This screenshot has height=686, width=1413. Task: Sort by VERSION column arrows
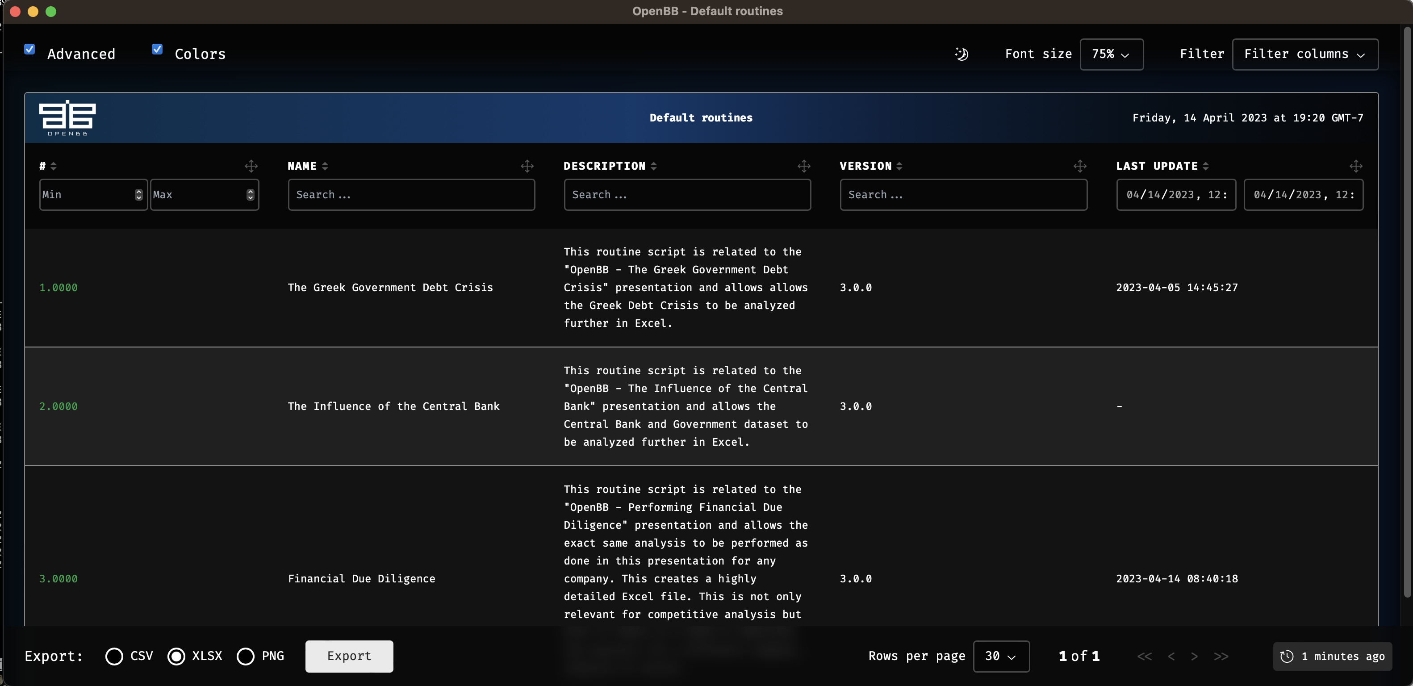pyautogui.click(x=899, y=166)
